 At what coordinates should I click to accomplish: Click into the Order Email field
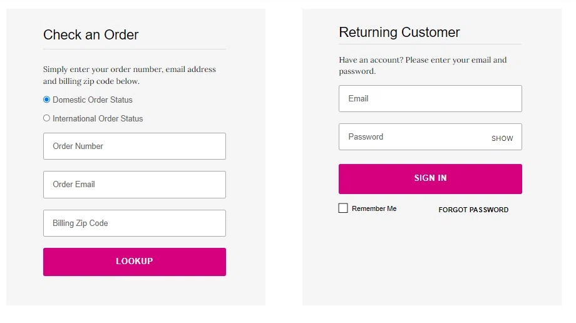click(x=134, y=185)
